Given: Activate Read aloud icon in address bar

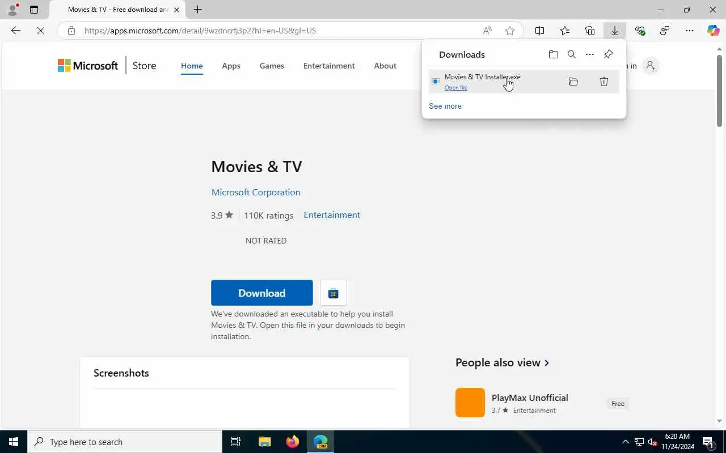Looking at the screenshot, I should click(487, 31).
